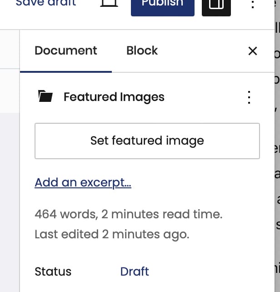Screen dimensions: 280x292
Task: Click the Save draft button
Action: tap(46, 3)
